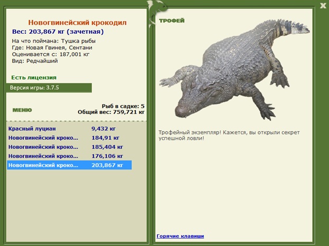Screen dimensions: 329x246
Task: Open the Горячие клавиши link
Action: click(180, 236)
